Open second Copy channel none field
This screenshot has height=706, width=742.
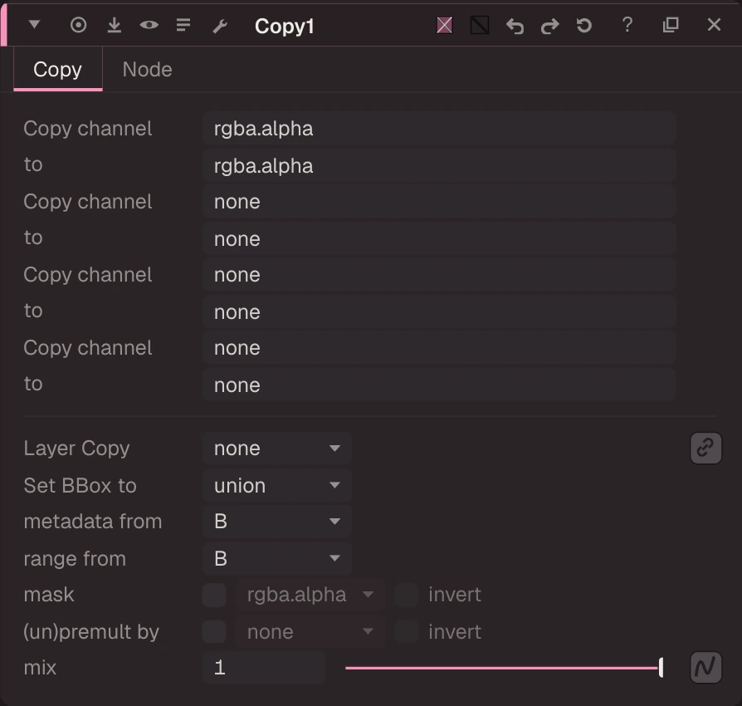click(439, 202)
